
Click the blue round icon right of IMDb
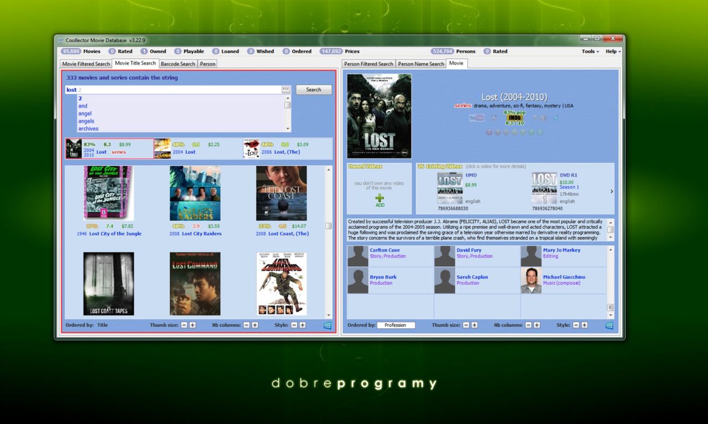tap(556, 117)
